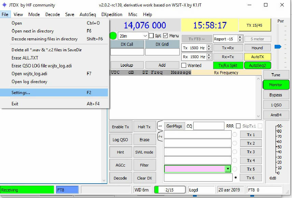
Task: Select the radio button for Tx 6
Action: (x=236, y=178)
